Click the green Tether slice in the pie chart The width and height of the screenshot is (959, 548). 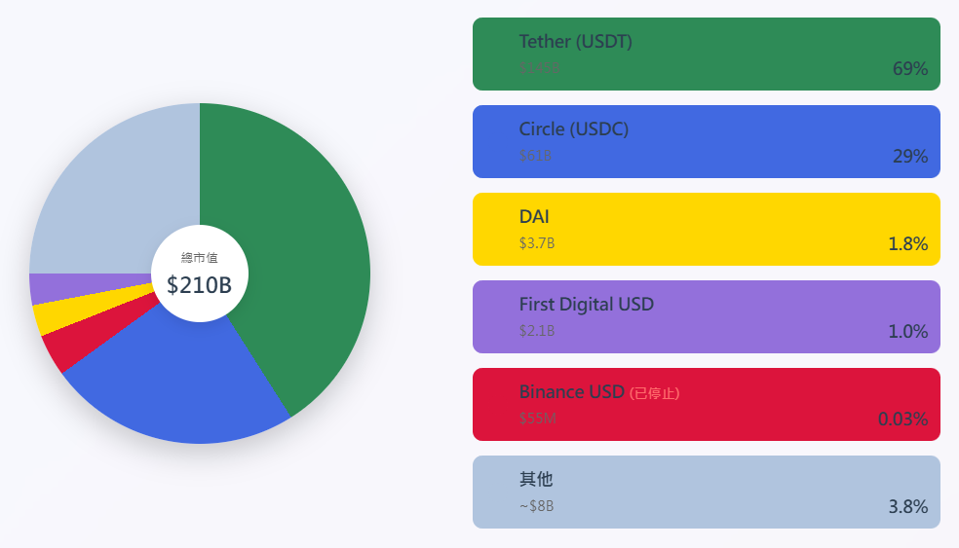[302, 253]
